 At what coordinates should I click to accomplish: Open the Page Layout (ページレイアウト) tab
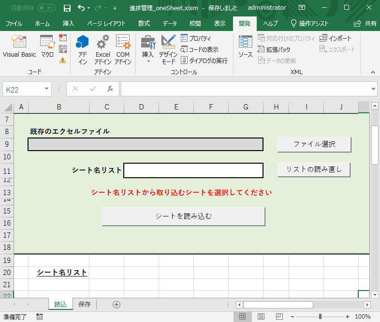pos(106,24)
